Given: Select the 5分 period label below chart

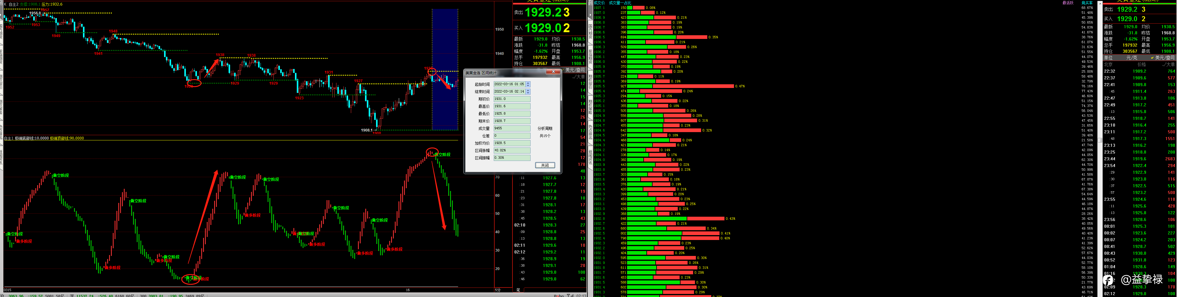Looking at the screenshot, I should point(498,290).
